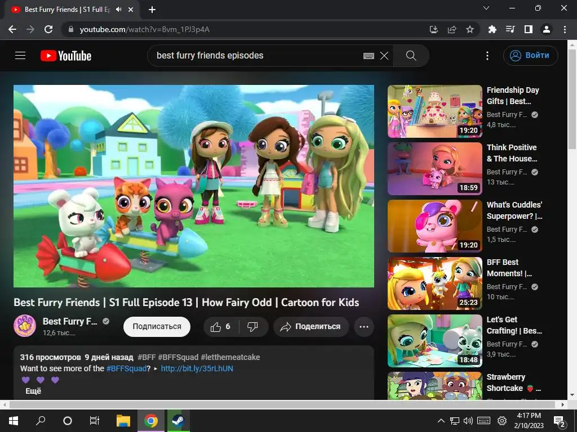Open File Explorer from taskbar

pos(123,421)
